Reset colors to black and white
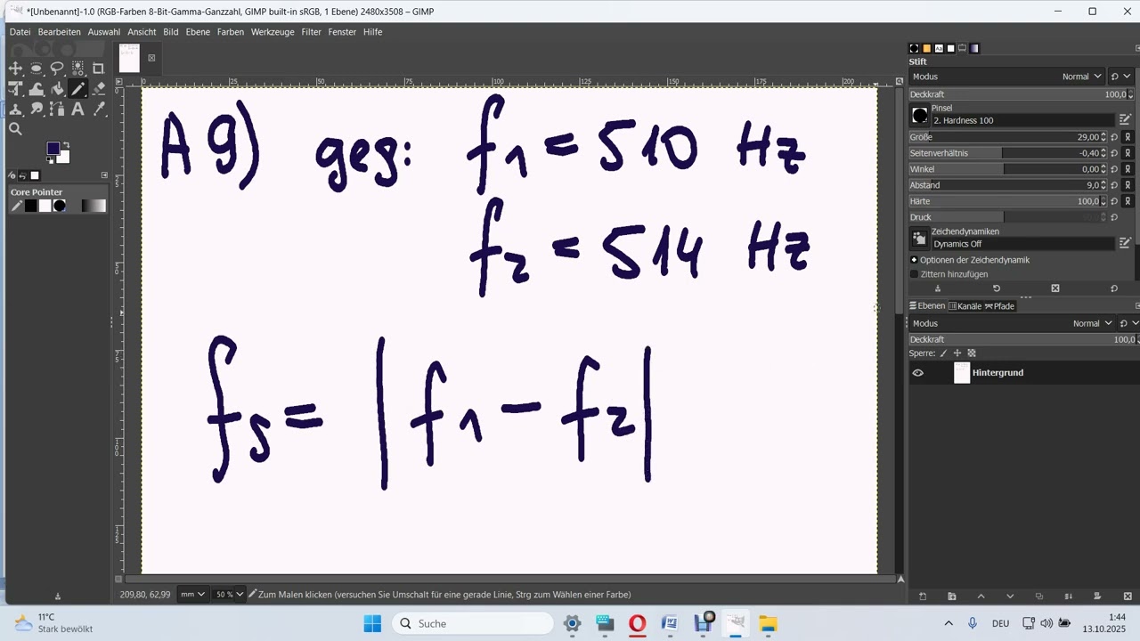 pos(50,161)
